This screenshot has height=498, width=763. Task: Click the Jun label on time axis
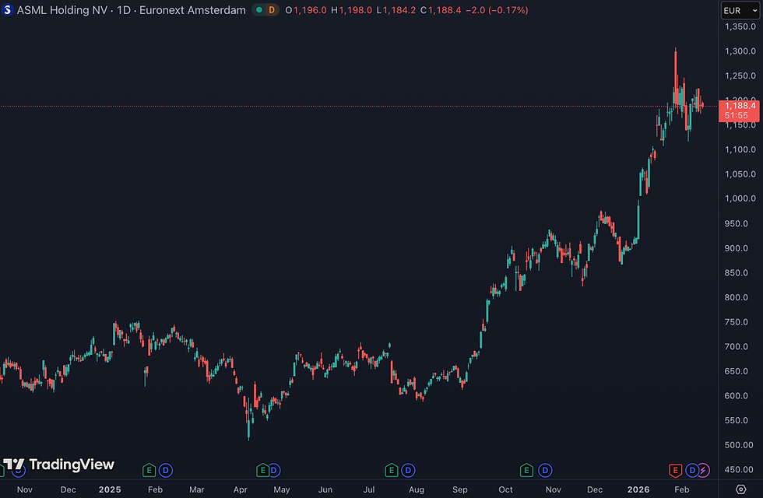click(325, 489)
